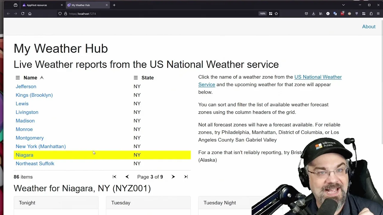The width and height of the screenshot is (383, 215).
Task: Jump to the first page of zones
Action: 114,177
